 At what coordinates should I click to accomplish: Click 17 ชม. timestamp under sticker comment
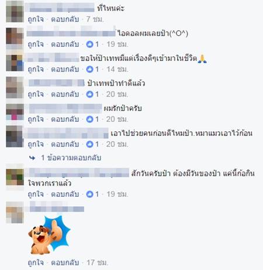click(97, 262)
